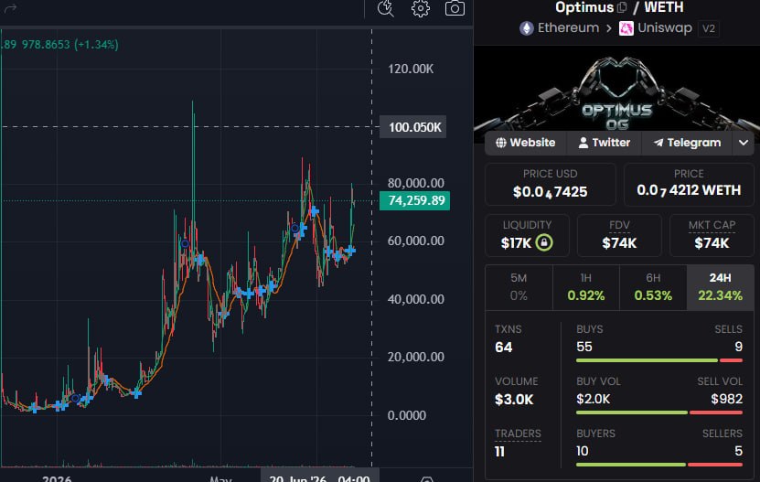Click the TXNS count 64
The width and height of the screenshot is (760, 482).
(504, 348)
